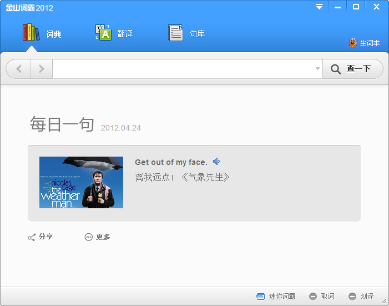This screenshot has width=389, height=306.
Task: Open the 词典 dictionary tab
Action: click(x=42, y=33)
